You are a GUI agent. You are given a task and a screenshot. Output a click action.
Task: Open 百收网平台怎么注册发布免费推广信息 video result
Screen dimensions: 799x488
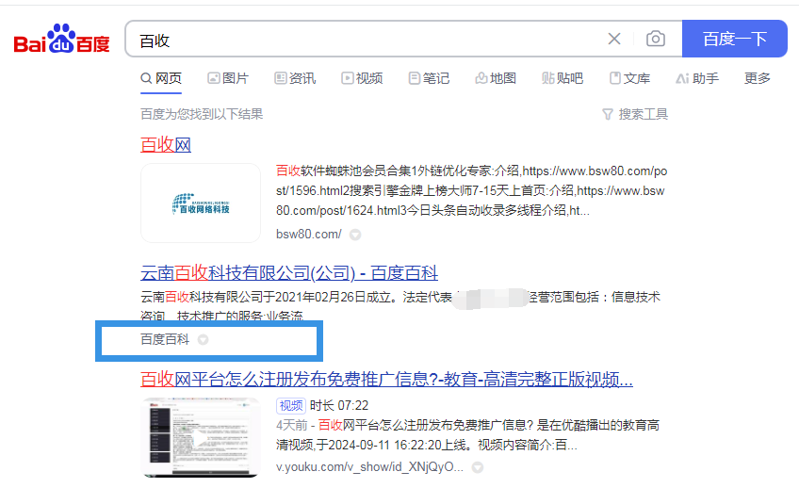pyautogui.click(x=386, y=380)
